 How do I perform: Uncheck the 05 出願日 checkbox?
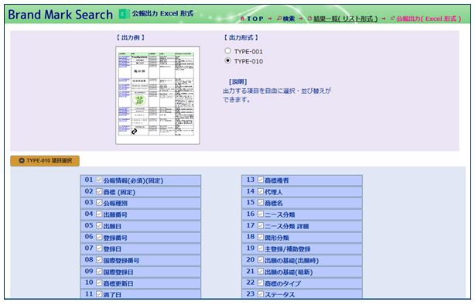point(99,225)
